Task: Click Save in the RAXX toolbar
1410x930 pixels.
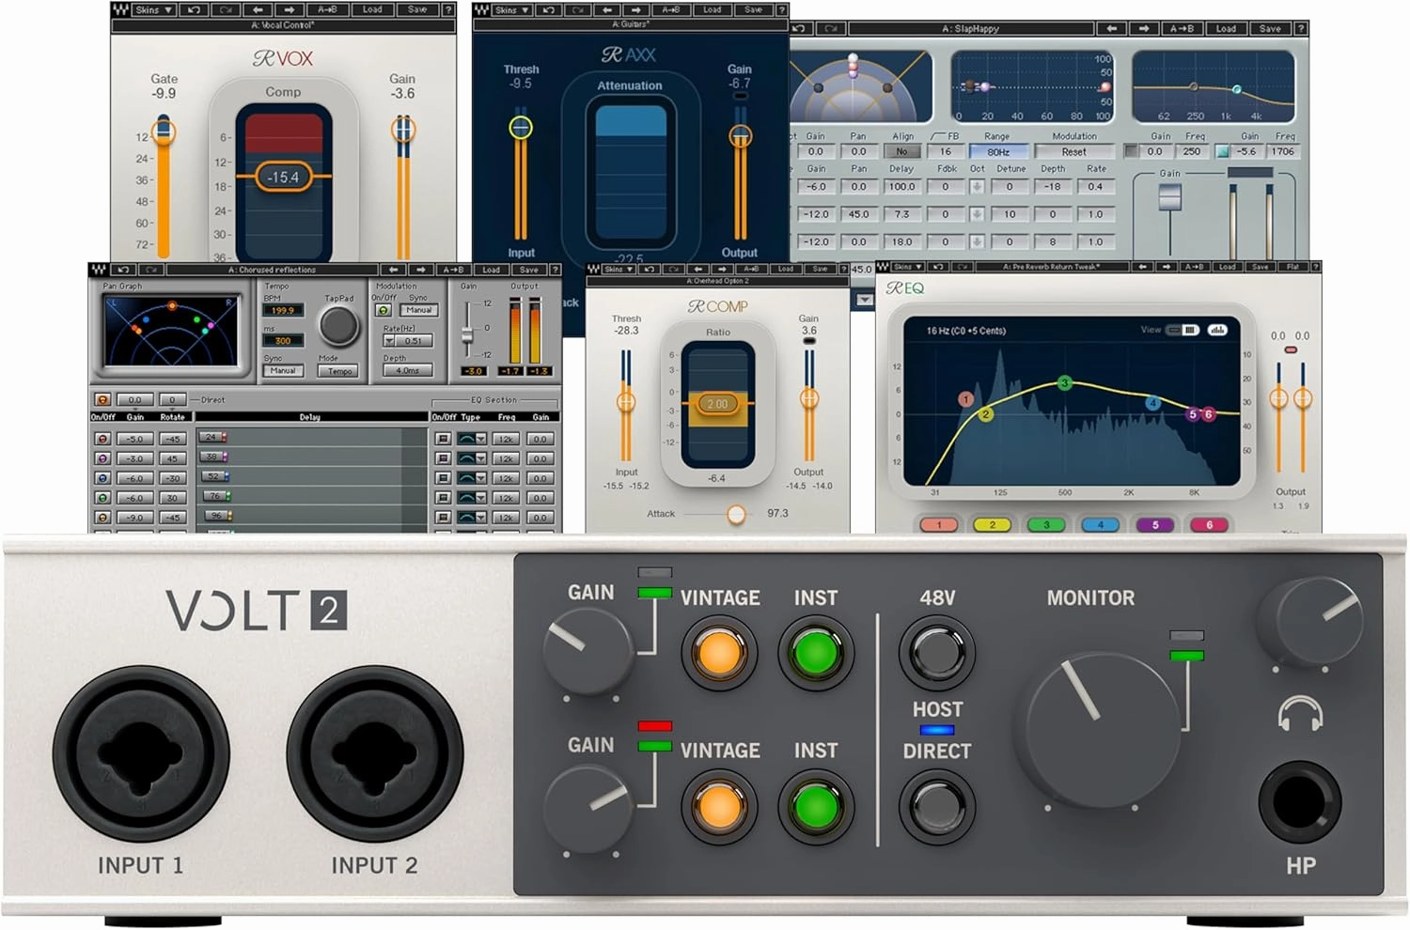Action: click(x=753, y=9)
